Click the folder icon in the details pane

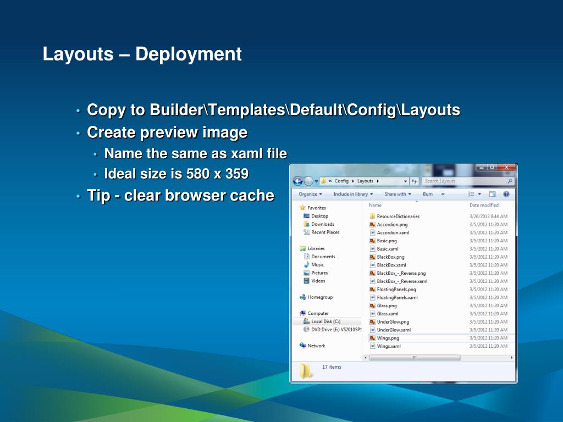pyautogui.click(x=306, y=371)
